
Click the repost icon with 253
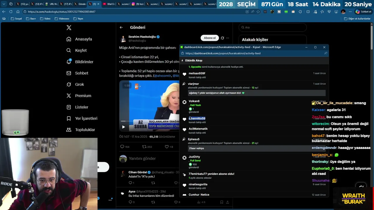(144, 147)
